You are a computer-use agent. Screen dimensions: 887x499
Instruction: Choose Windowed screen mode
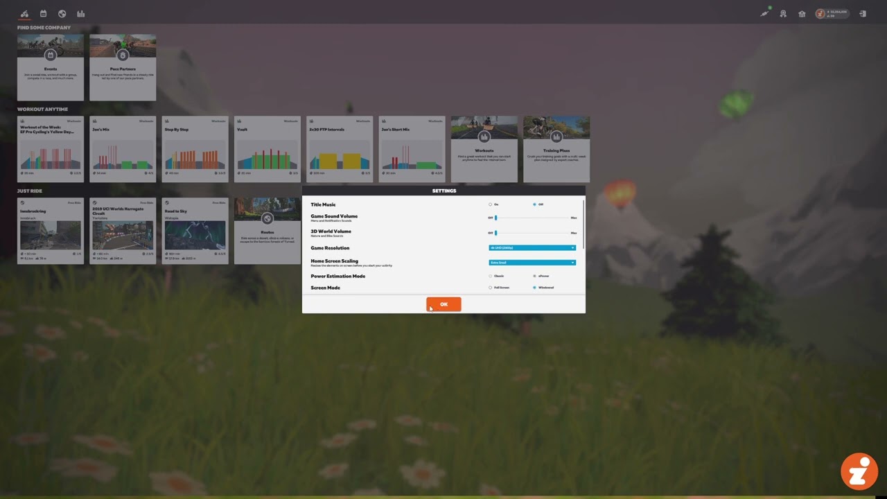coord(535,287)
